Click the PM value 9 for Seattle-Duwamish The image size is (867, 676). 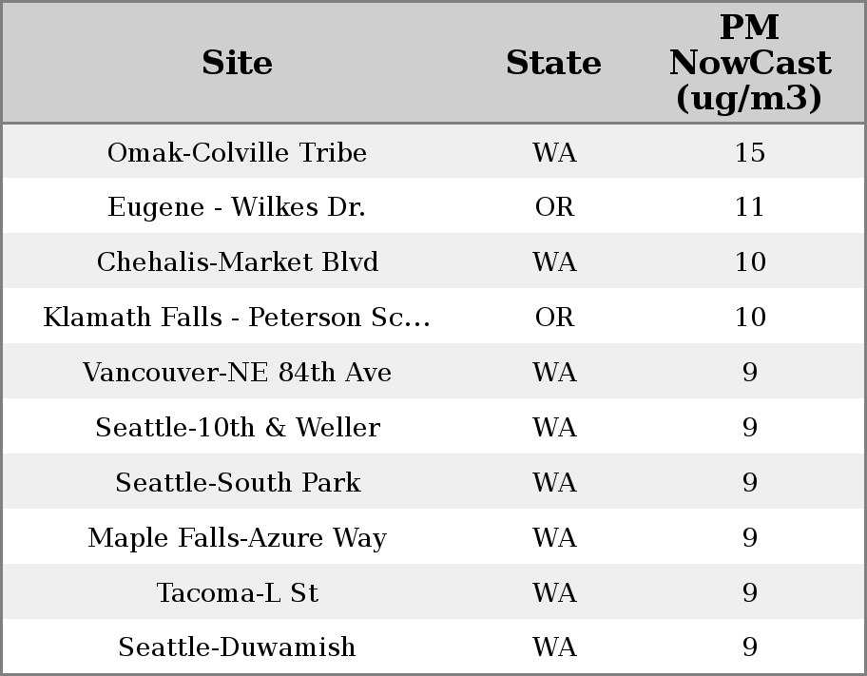[749, 647]
